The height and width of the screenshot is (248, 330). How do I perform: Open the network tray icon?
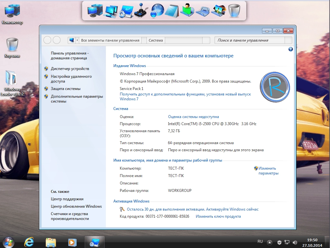coord(287,242)
